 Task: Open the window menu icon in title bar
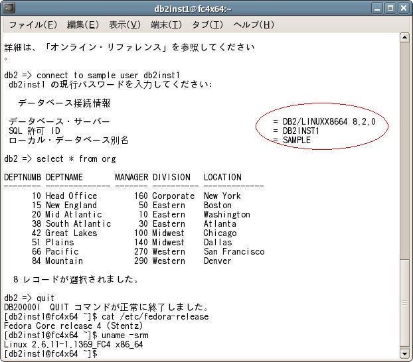coord(9,8)
